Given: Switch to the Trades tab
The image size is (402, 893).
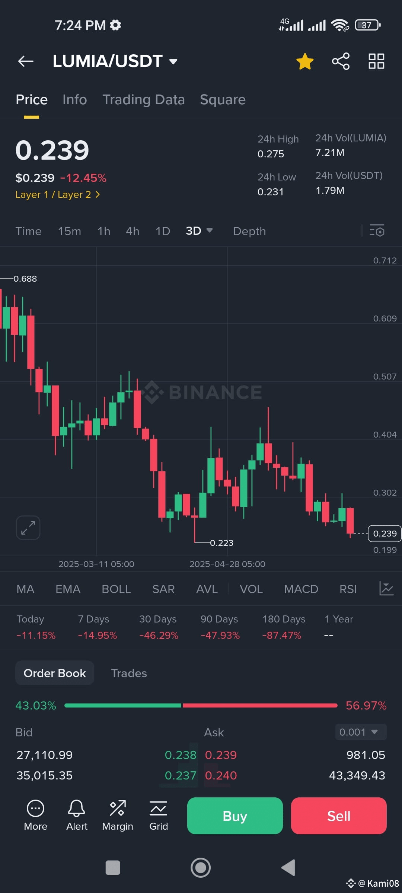Looking at the screenshot, I should point(129,673).
